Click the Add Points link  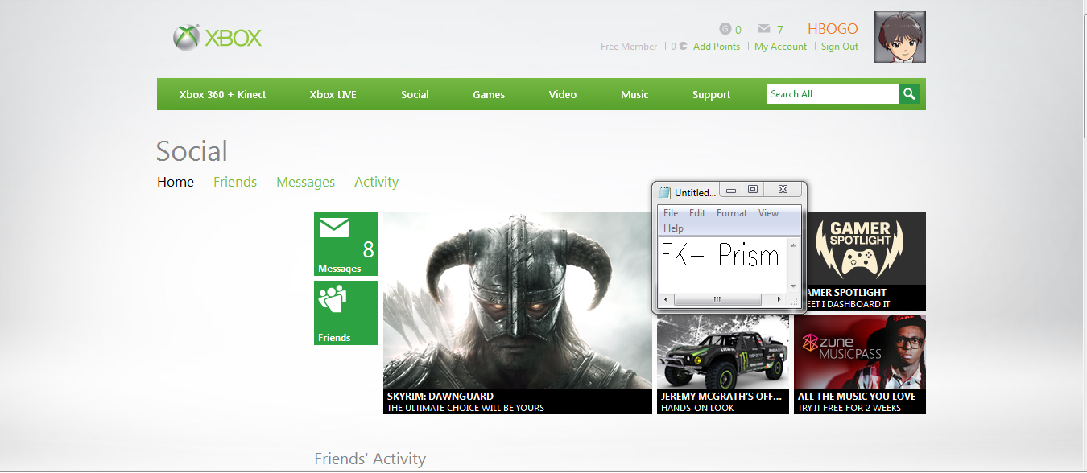[x=717, y=47]
